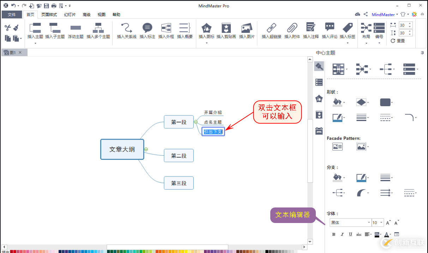Select the 第三段 topic

point(179,183)
